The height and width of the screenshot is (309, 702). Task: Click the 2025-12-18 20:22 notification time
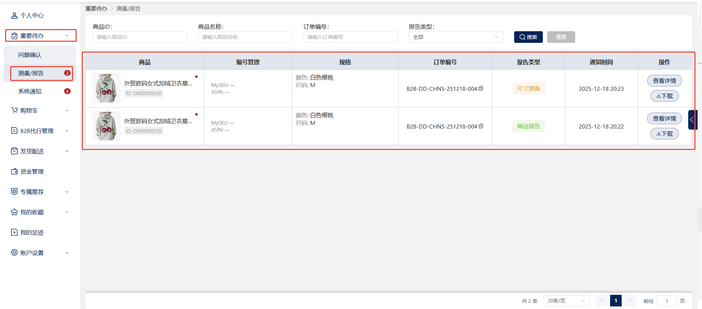coord(601,126)
